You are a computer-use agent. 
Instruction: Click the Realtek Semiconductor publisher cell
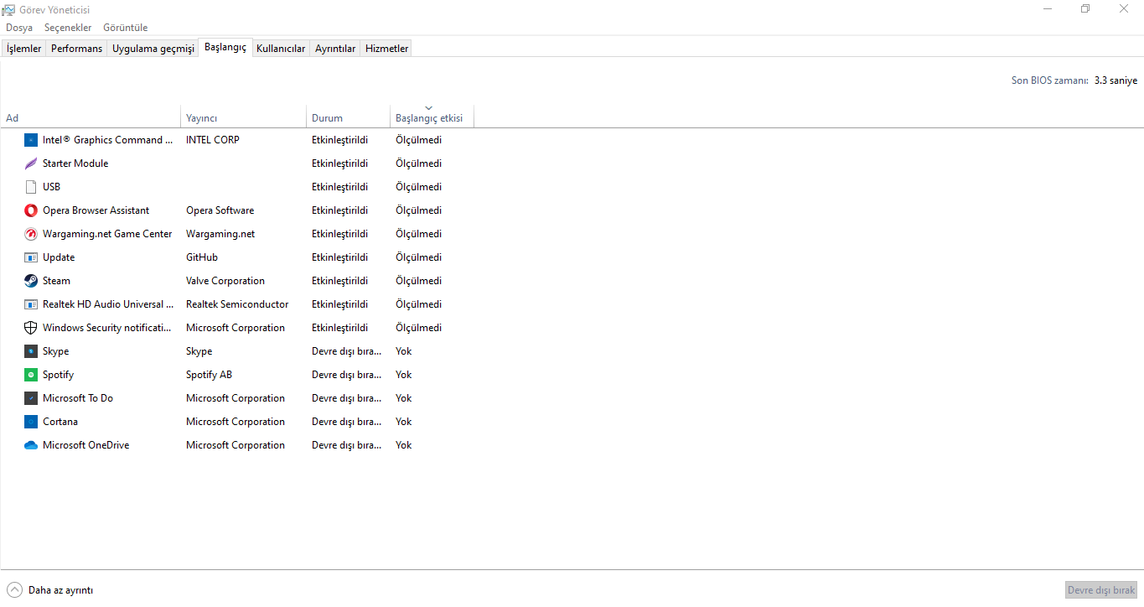tap(237, 304)
